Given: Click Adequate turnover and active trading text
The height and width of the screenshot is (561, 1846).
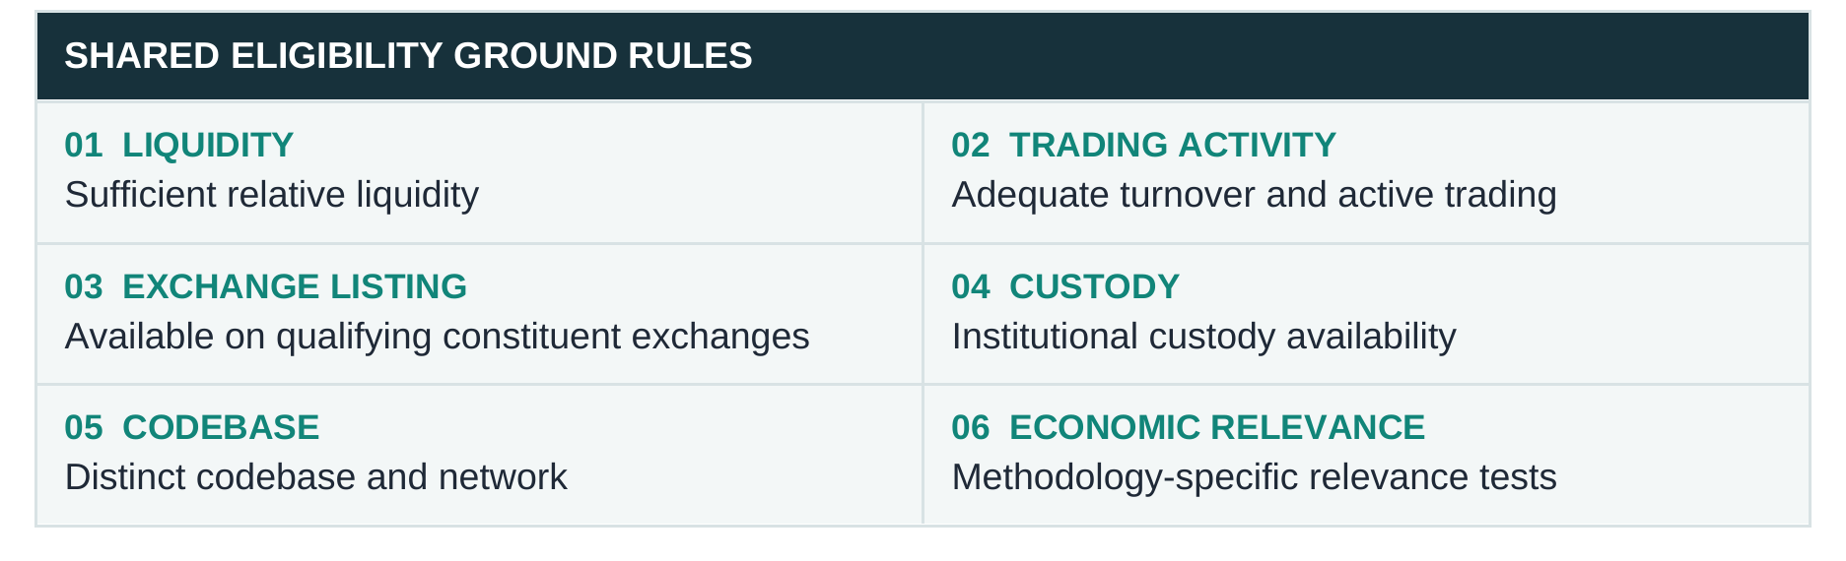Looking at the screenshot, I should [1254, 195].
